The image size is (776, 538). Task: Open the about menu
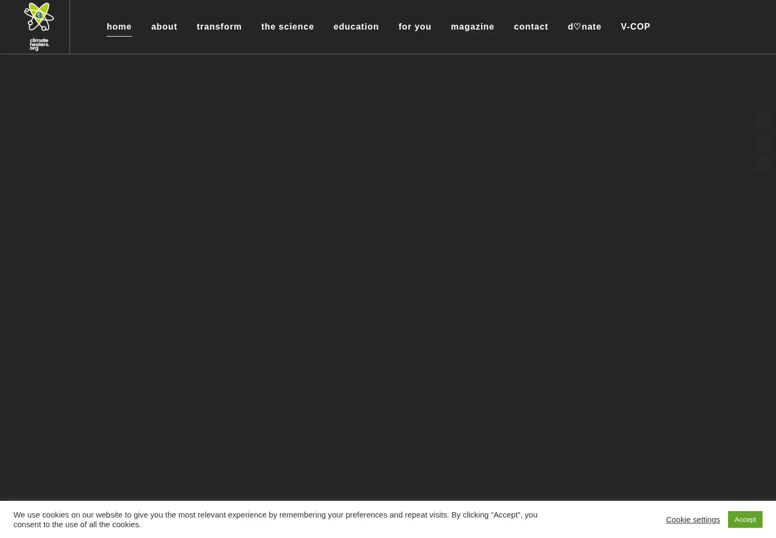point(164,26)
